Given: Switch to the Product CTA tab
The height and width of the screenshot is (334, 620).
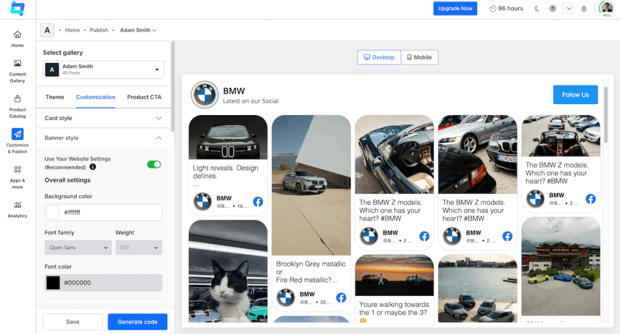Looking at the screenshot, I should click(144, 97).
